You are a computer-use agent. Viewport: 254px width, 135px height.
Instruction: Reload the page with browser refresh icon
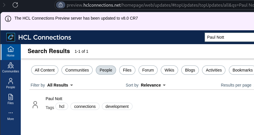tap(15, 5)
